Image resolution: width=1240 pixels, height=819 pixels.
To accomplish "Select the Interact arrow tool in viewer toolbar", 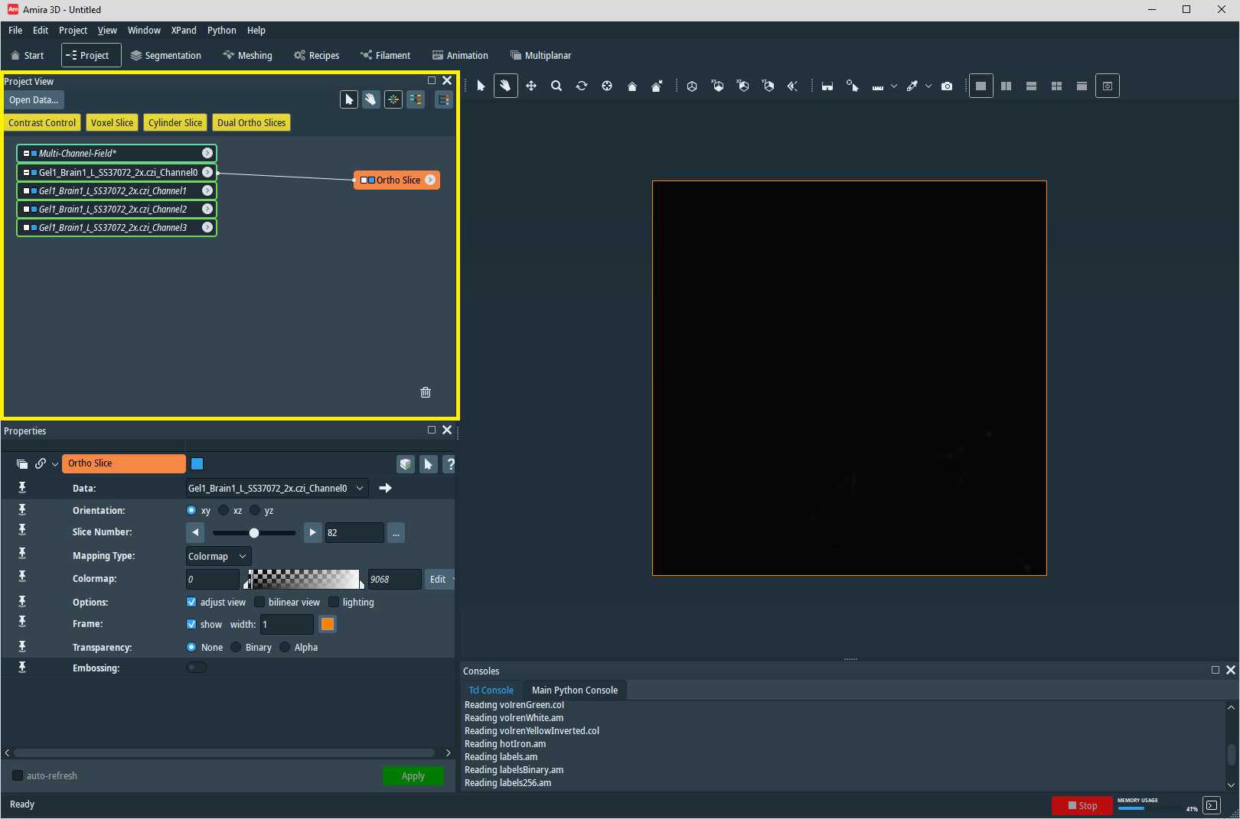I will coord(481,86).
